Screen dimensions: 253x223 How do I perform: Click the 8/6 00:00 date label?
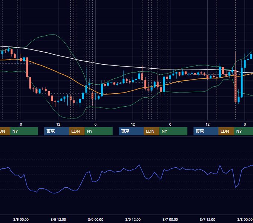click(x=96, y=219)
